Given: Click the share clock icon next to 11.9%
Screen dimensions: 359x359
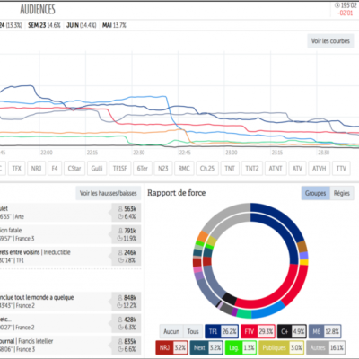Looking at the screenshot, I should pos(119,239).
